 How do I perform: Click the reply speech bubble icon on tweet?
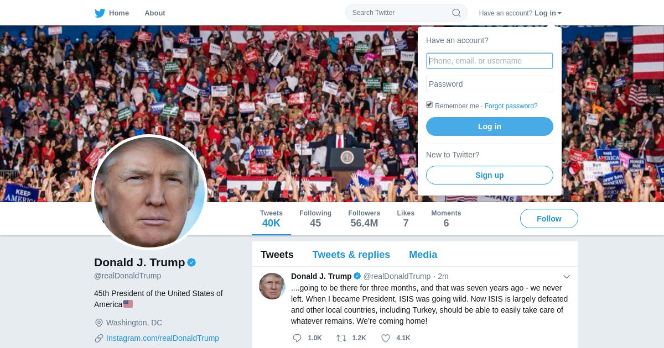[x=297, y=338]
